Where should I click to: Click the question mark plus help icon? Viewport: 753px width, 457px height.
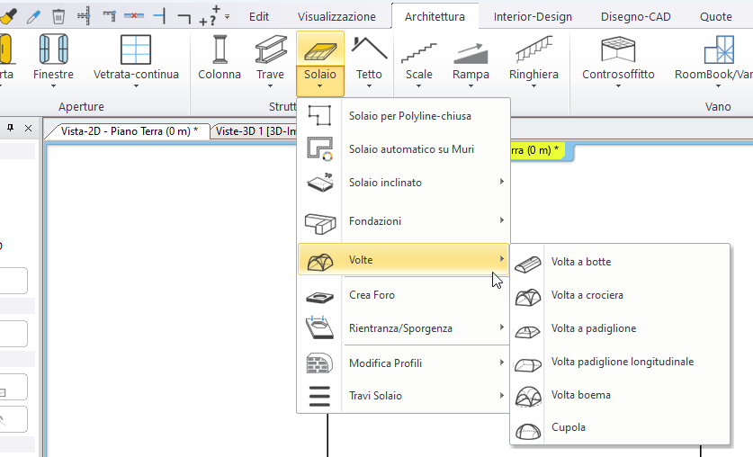(211, 16)
